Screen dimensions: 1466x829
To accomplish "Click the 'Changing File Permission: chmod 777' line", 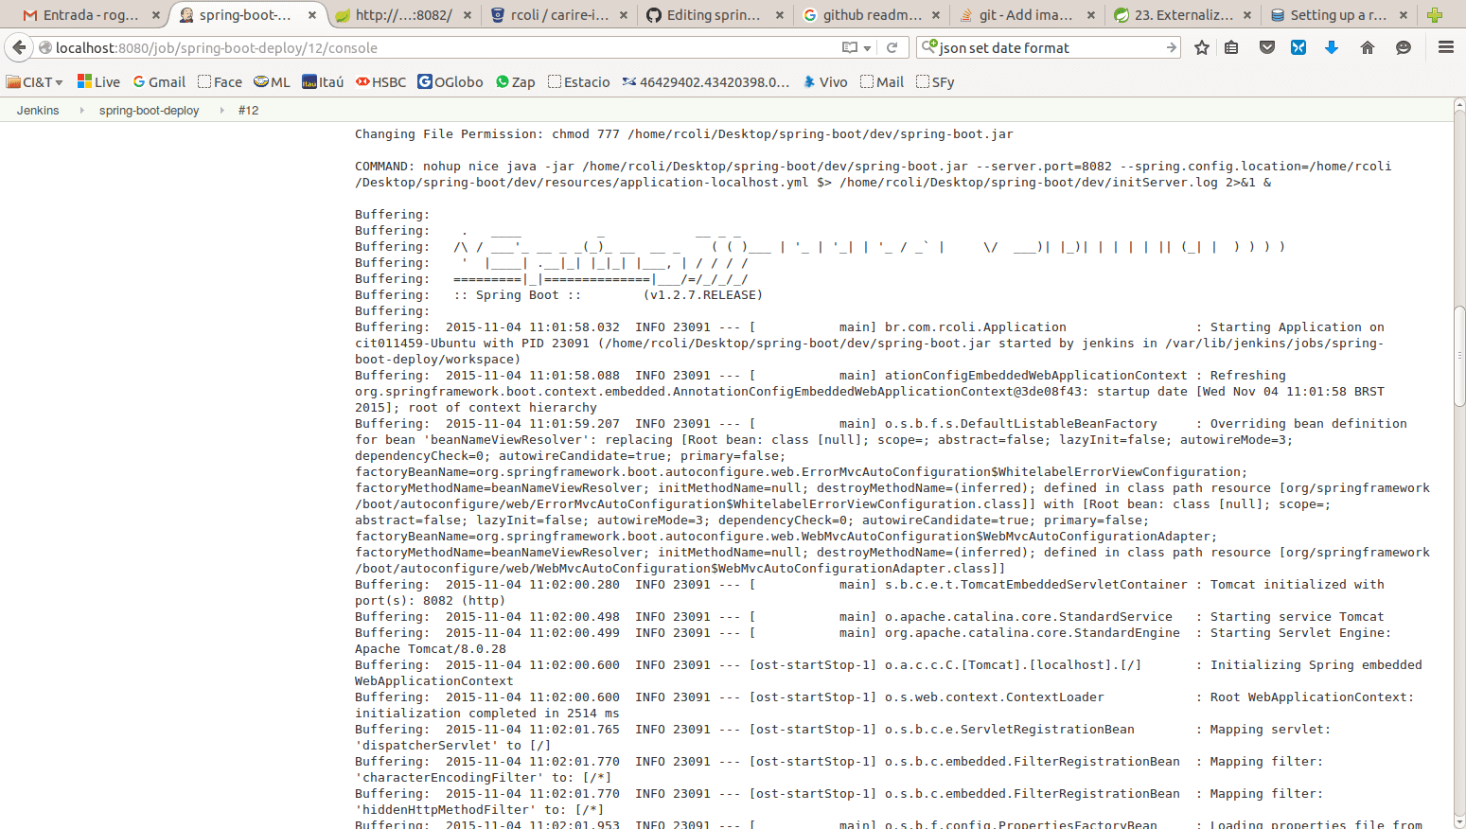I will [684, 134].
